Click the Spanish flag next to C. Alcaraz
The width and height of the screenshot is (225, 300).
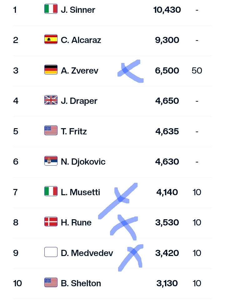(51, 39)
